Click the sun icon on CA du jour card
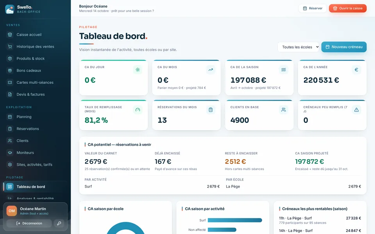 [x=138, y=70]
